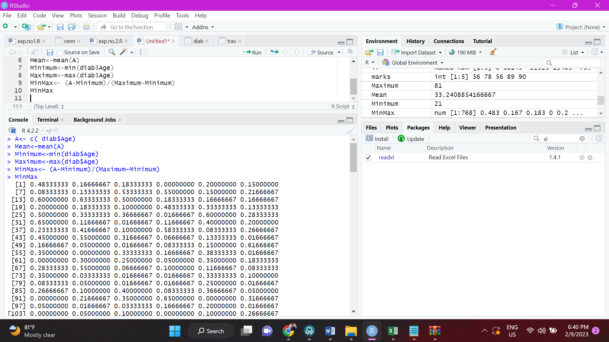Remove the readxl package with the X icon
Image resolution: width=609 pixels, height=342 pixels.
click(590, 157)
